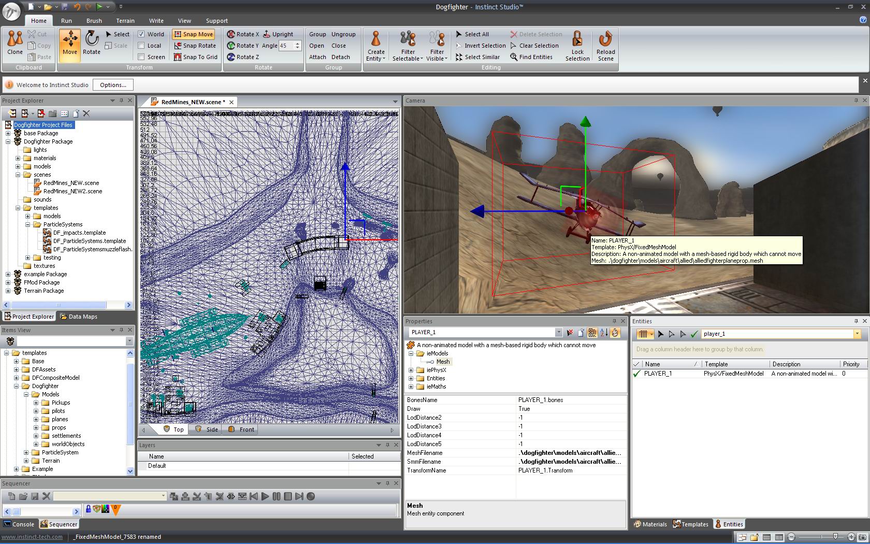Click the Detach group button

[341, 57]
